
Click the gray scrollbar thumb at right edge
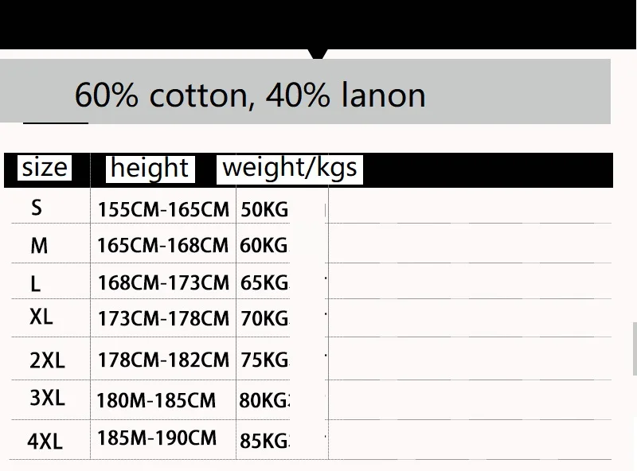tap(635, 348)
